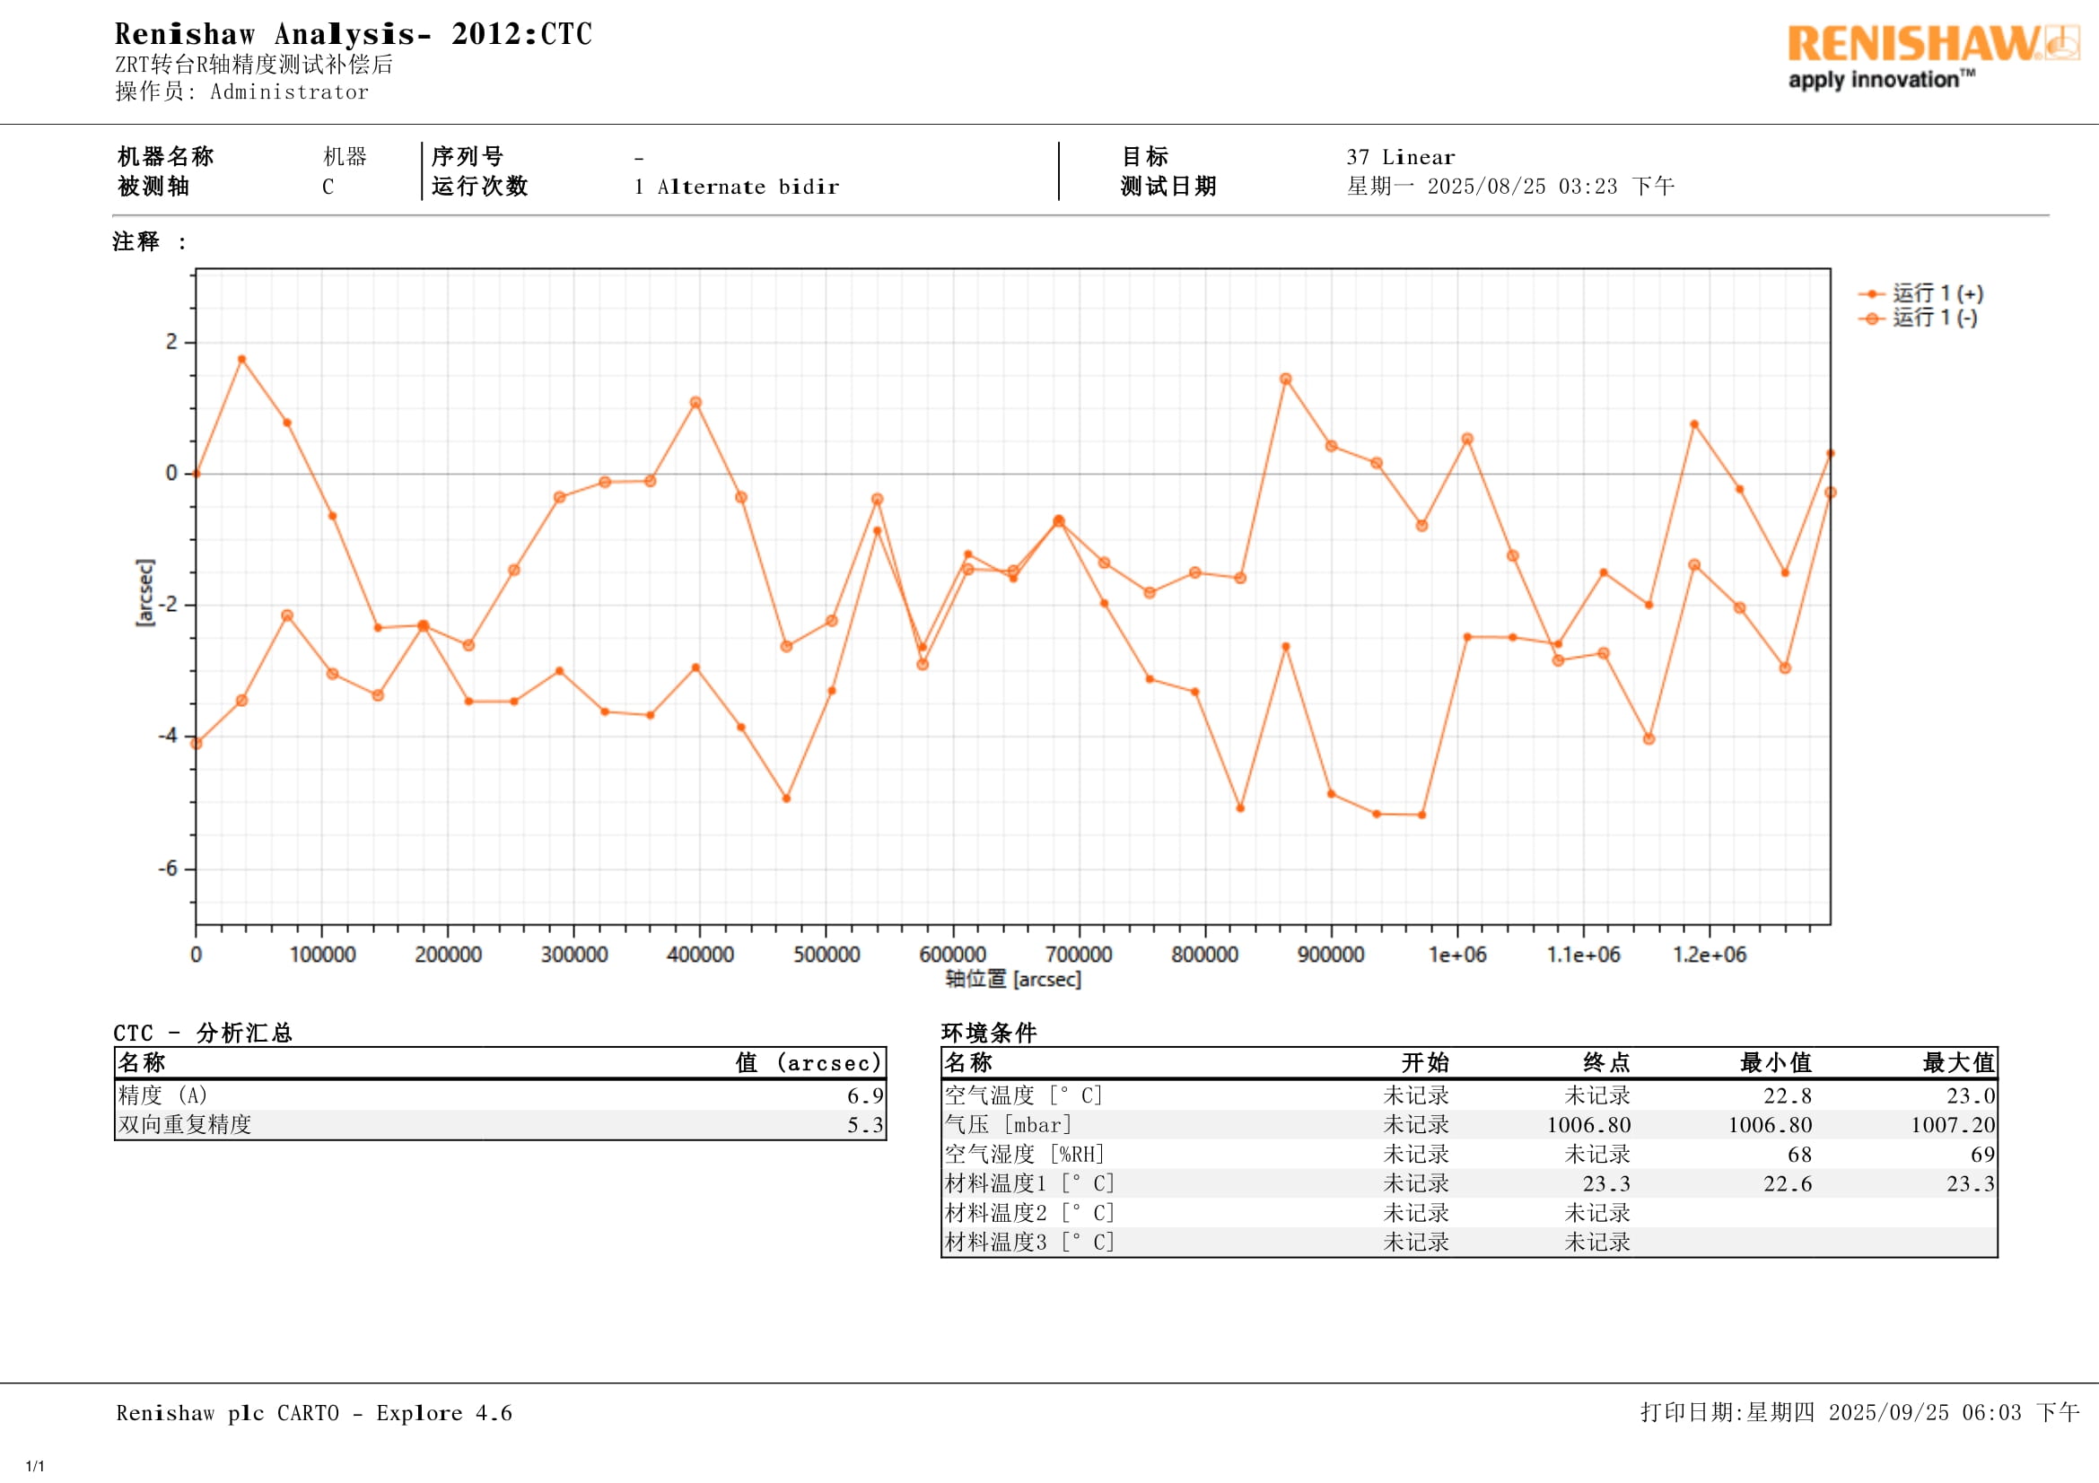Select the 双向重复精度 value 5.3
The width and height of the screenshot is (2099, 1483).
coord(864,1125)
